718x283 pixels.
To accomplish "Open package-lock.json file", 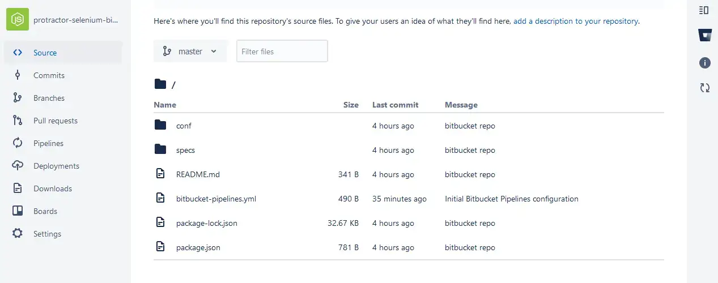I will [207, 223].
